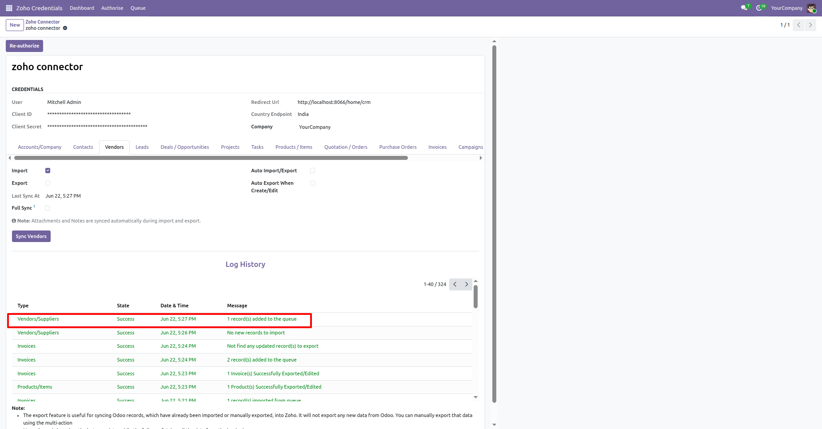The image size is (822, 429).
Task: Click the Date & Time column header
Action: tap(175, 306)
